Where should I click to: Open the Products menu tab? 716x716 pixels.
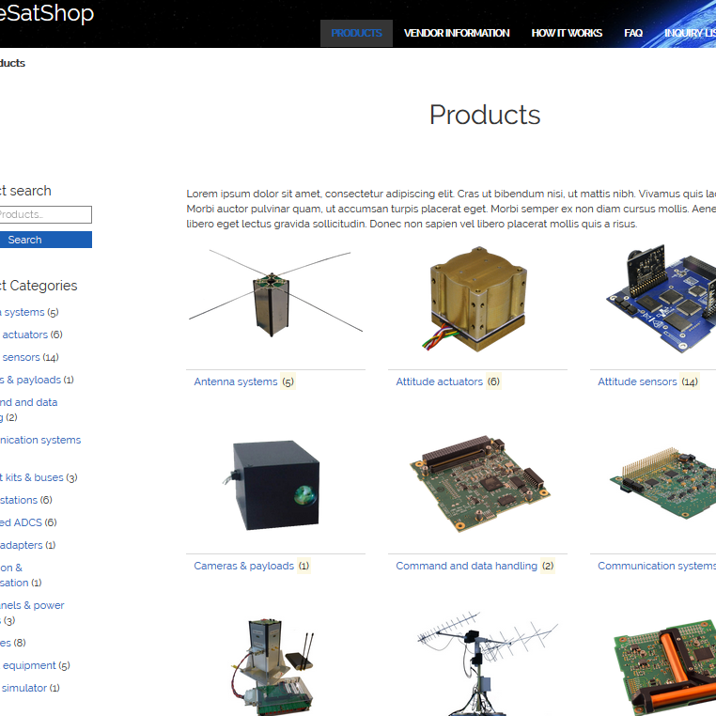pyautogui.click(x=356, y=33)
